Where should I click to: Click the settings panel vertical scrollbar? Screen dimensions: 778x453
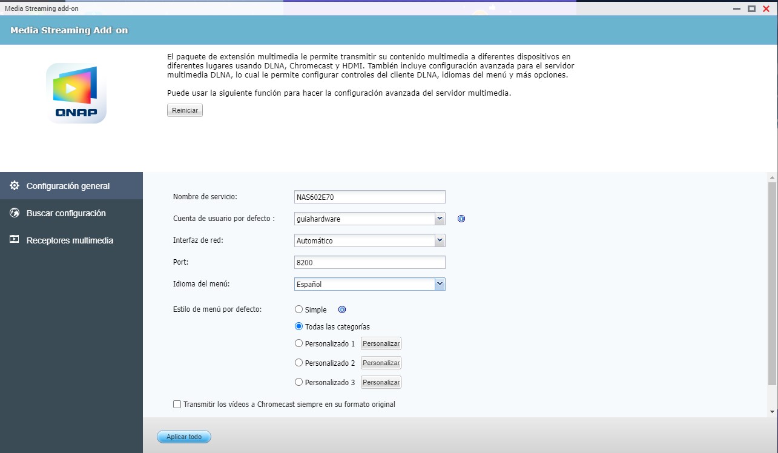772,283
